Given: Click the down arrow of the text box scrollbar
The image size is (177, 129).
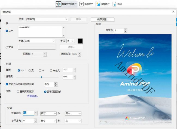Looking at the screenshot, I should (63, 36).
